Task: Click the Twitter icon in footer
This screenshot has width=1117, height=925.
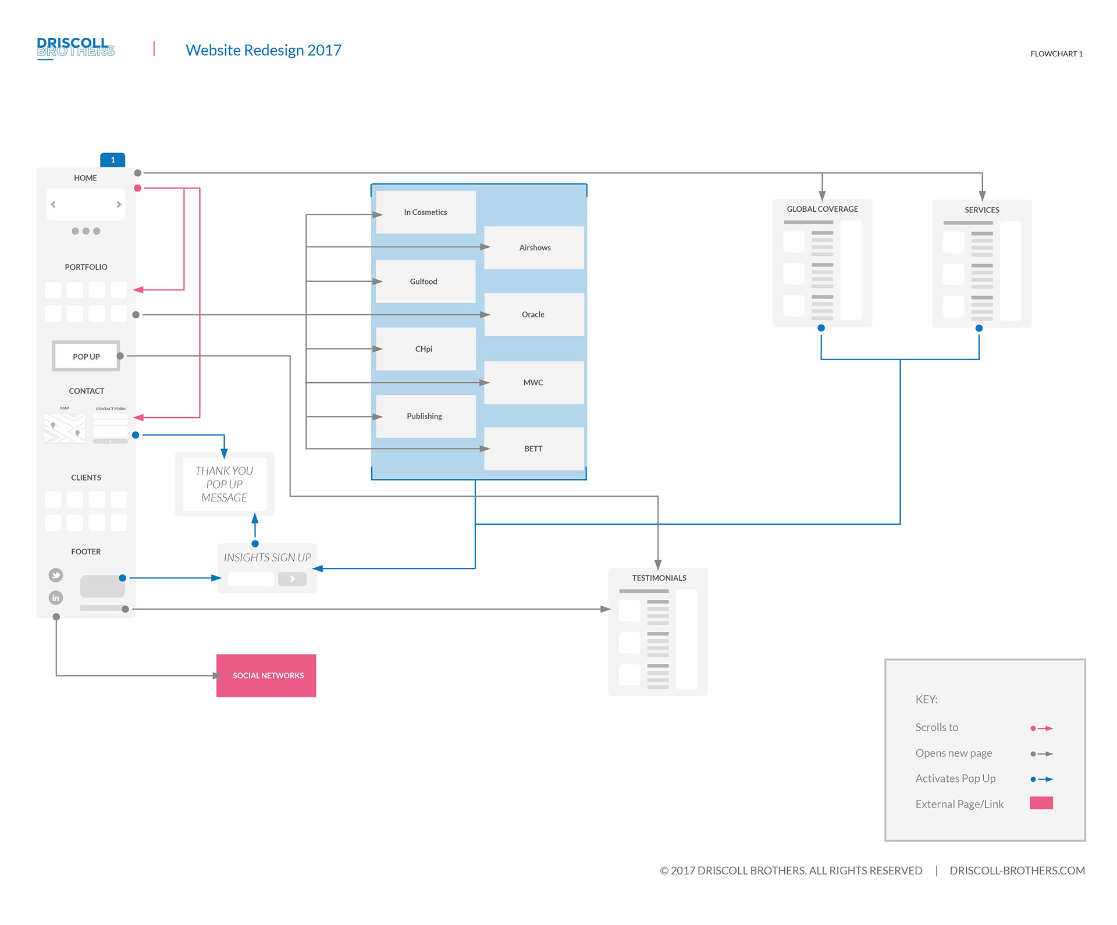Action: coord(56,575)
